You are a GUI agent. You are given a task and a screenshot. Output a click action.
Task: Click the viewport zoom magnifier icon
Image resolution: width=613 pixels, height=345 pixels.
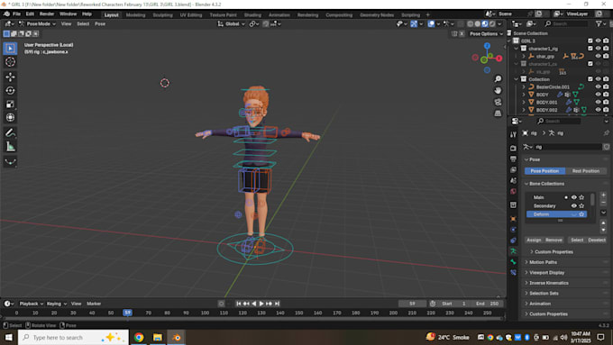pos(498,79)
